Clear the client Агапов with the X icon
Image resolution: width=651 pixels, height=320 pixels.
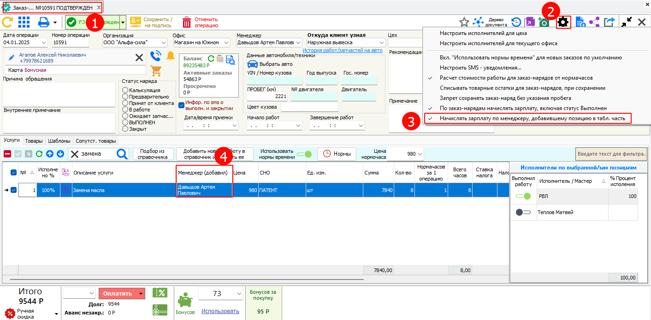139,57
